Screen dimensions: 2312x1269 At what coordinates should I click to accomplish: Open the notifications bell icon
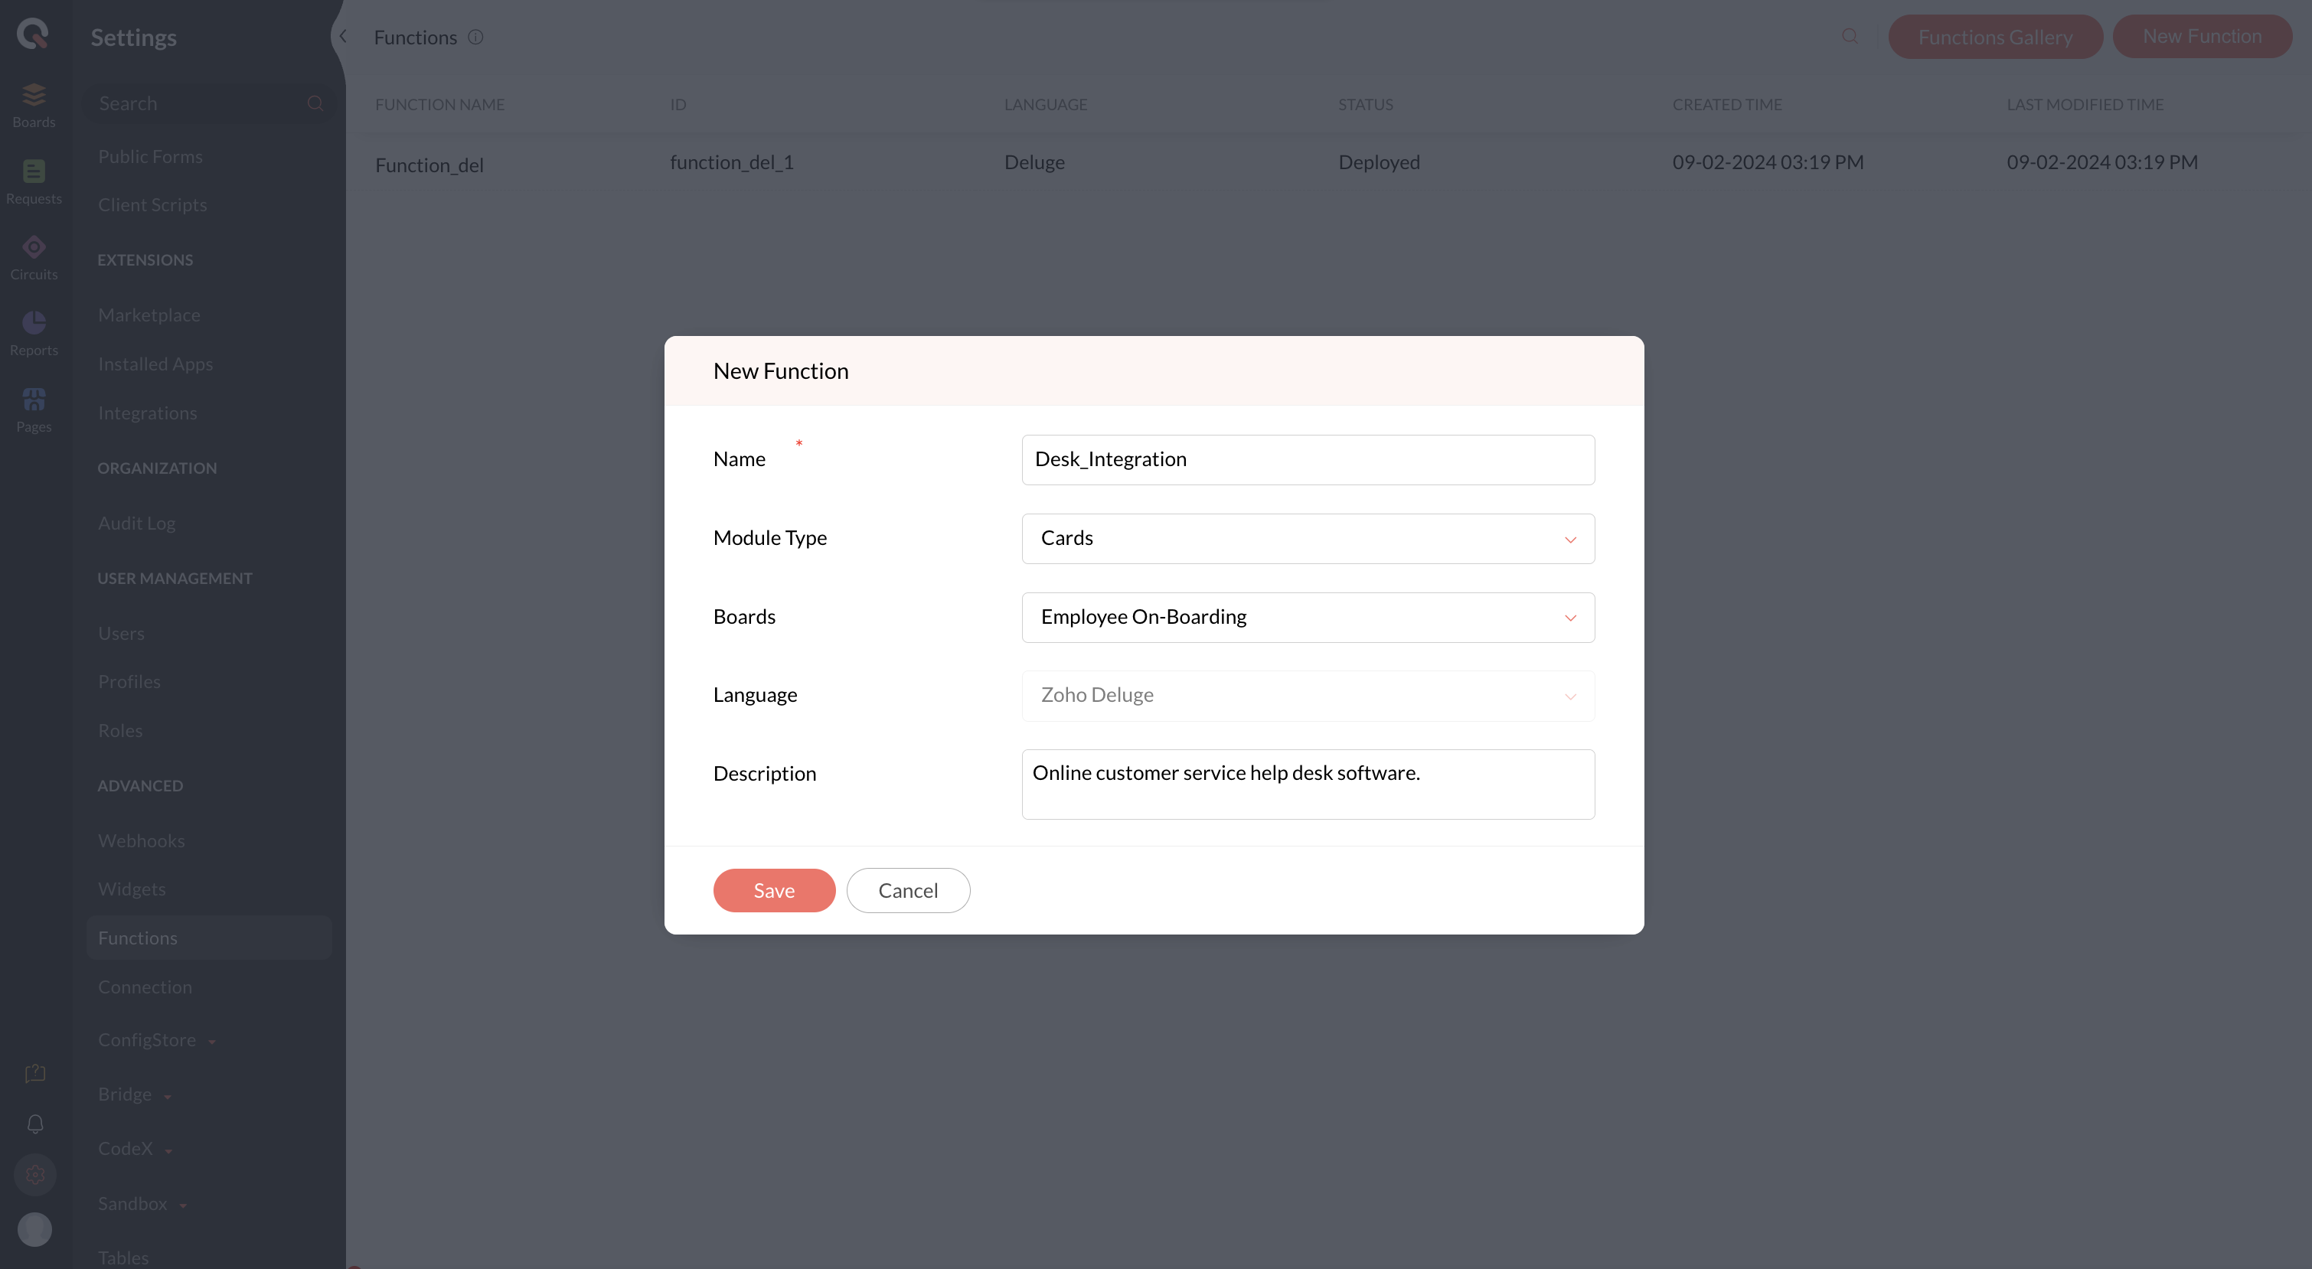tap(35, 1124)
